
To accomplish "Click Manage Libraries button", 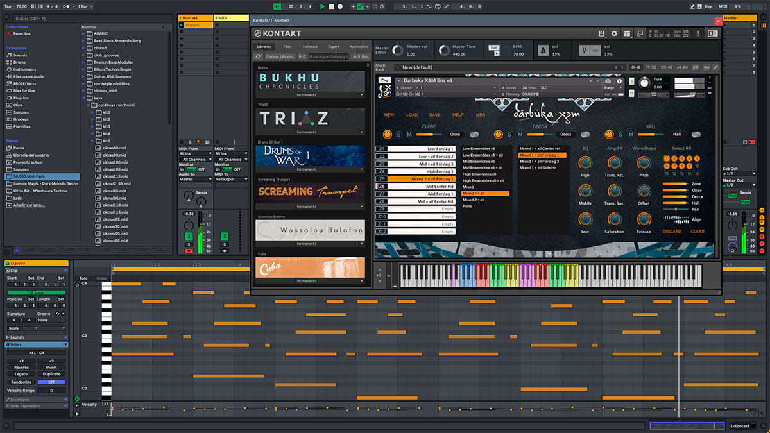I will 280,56.
